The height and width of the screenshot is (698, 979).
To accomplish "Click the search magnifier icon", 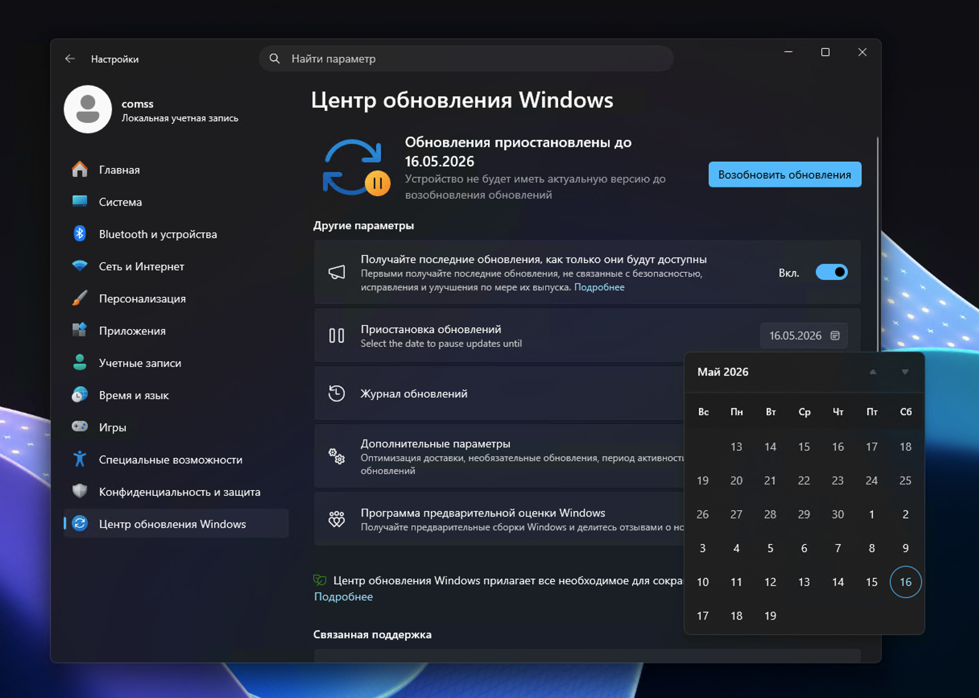I will point(274,59).
